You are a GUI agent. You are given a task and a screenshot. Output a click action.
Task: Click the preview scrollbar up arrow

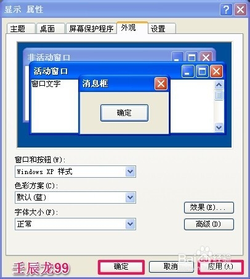[219, 85]
